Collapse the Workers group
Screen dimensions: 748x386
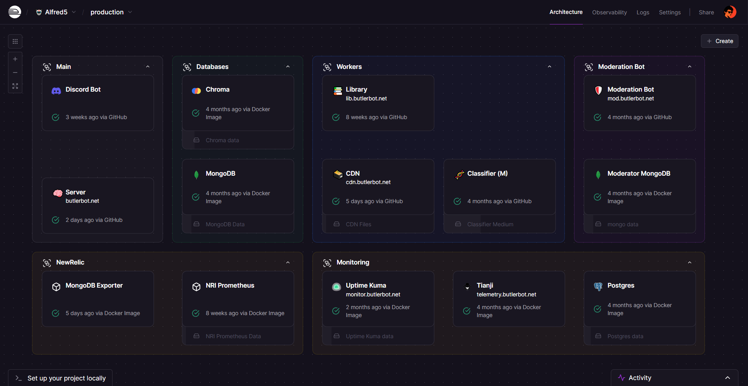coord(549,67)
